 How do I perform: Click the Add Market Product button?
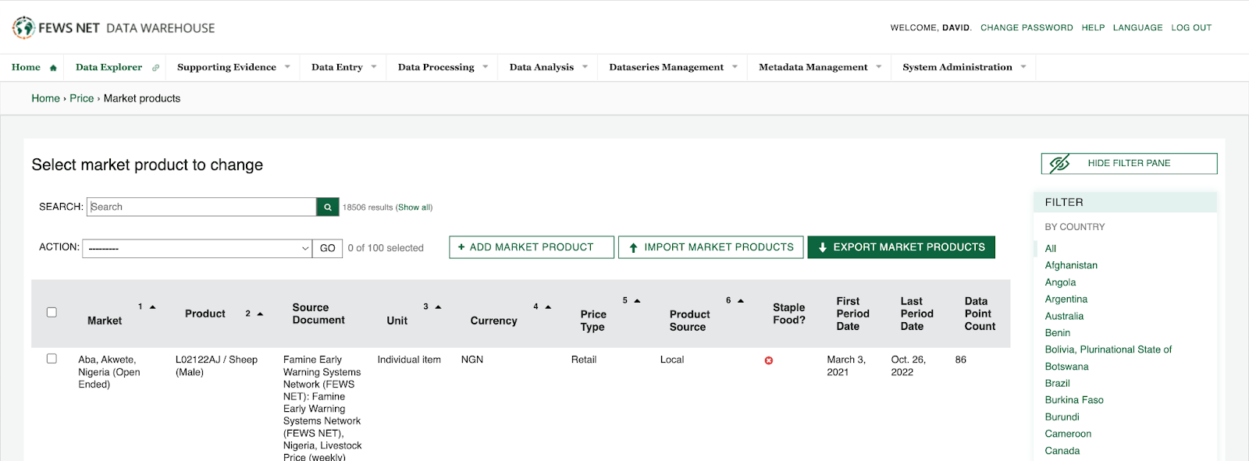click(531, 247)
